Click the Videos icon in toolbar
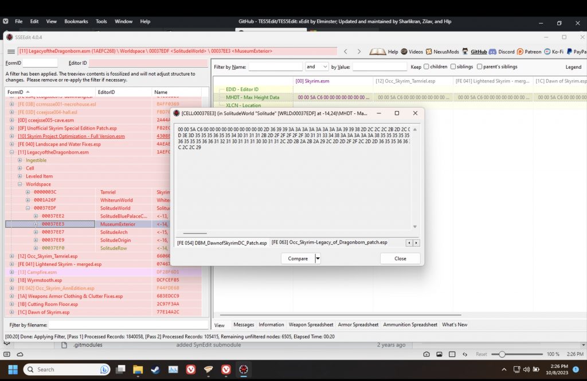The width and height of the screenshot is (587, 381). tap(404, 52)
